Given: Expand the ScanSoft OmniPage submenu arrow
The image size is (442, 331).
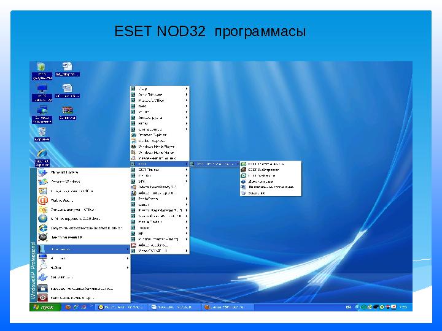Looking at the screenshot, I should point(187,216).
